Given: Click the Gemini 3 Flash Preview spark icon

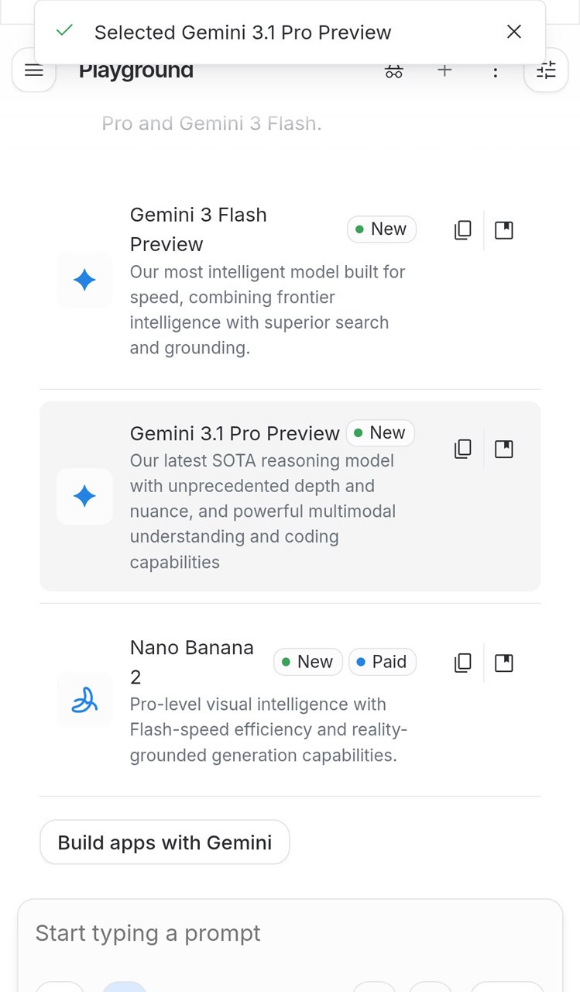Looking at the screenshot, I should pos(84,281).
